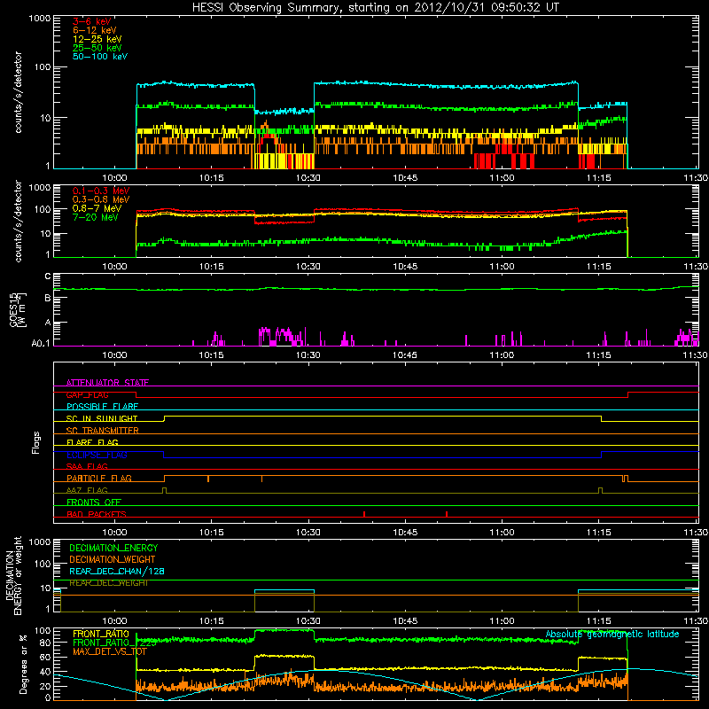Screen dimensions: 709x709
Task: Select the 25-50 keV legend label
Action: click(x=97, y=48)
